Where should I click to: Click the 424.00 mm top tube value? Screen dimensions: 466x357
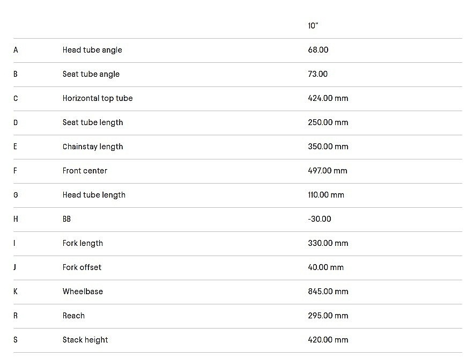tap(328, 98)
